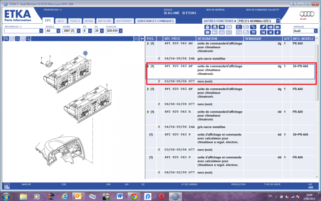This screenshot has width=321, height=201.
Task: Select part number 4F1 820 043 AH
Action: pos(179,43)
